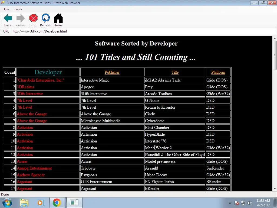This screenshot has height=208, width=277.
Task: Open Google Chrome from the taskbar
Action: [57, 203]
